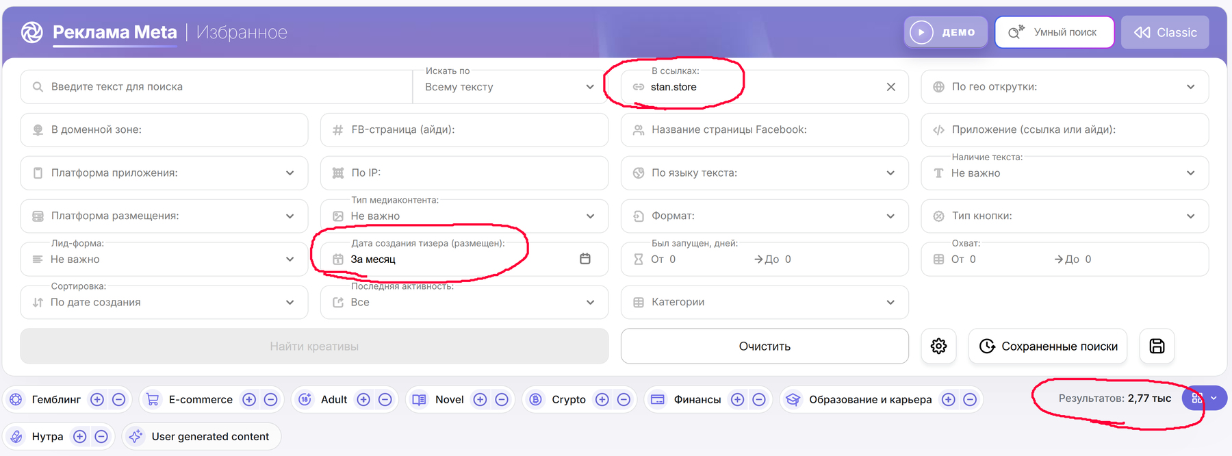Exclude E-commerce using its minus icon

click(x=270, y=400)
